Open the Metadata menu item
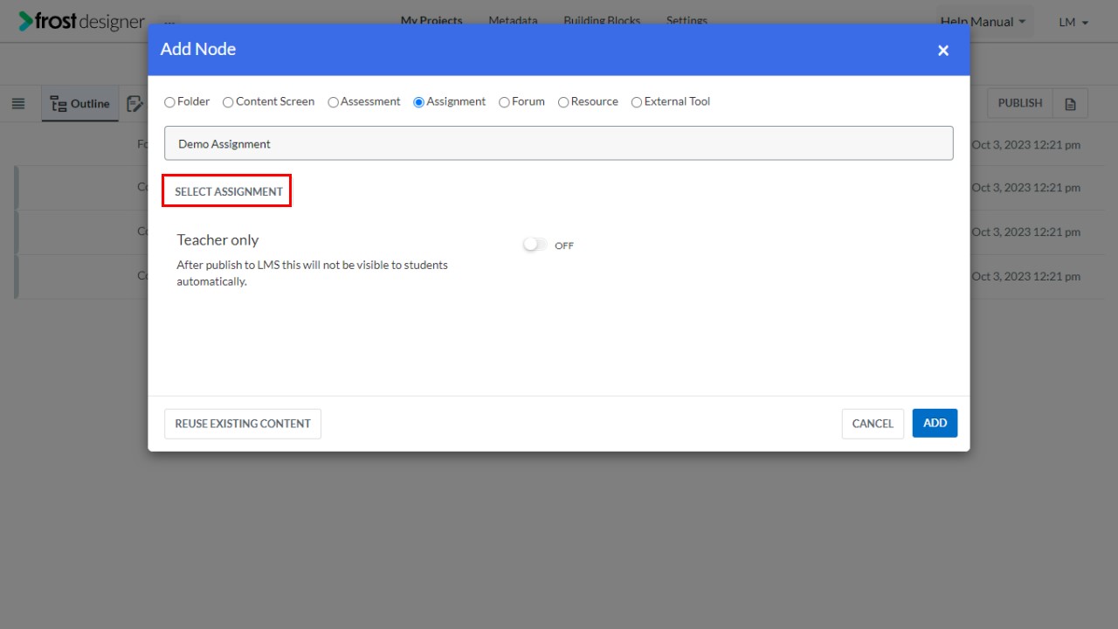 [x=513, y=20]
